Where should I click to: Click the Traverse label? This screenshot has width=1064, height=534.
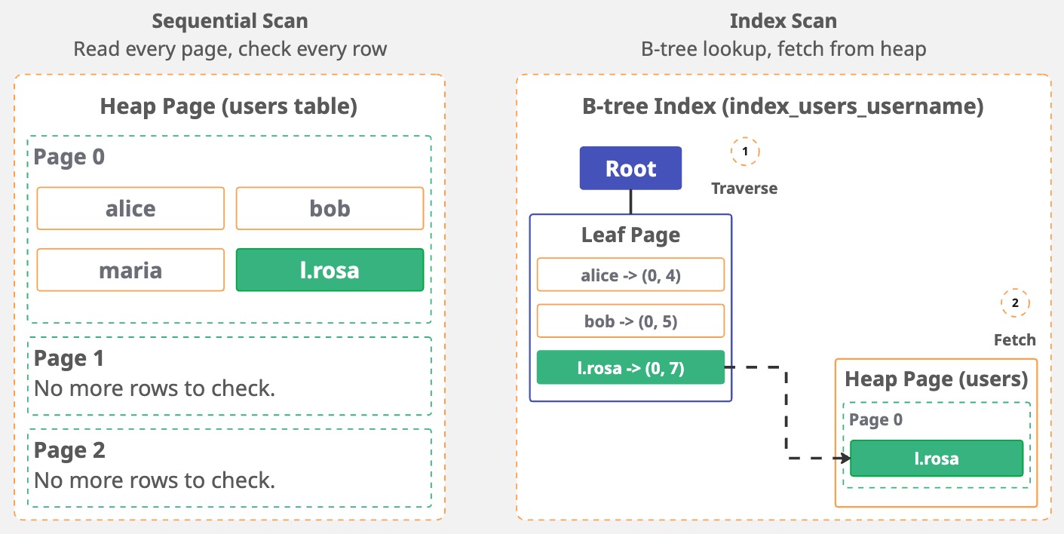(x=744, y=189)
